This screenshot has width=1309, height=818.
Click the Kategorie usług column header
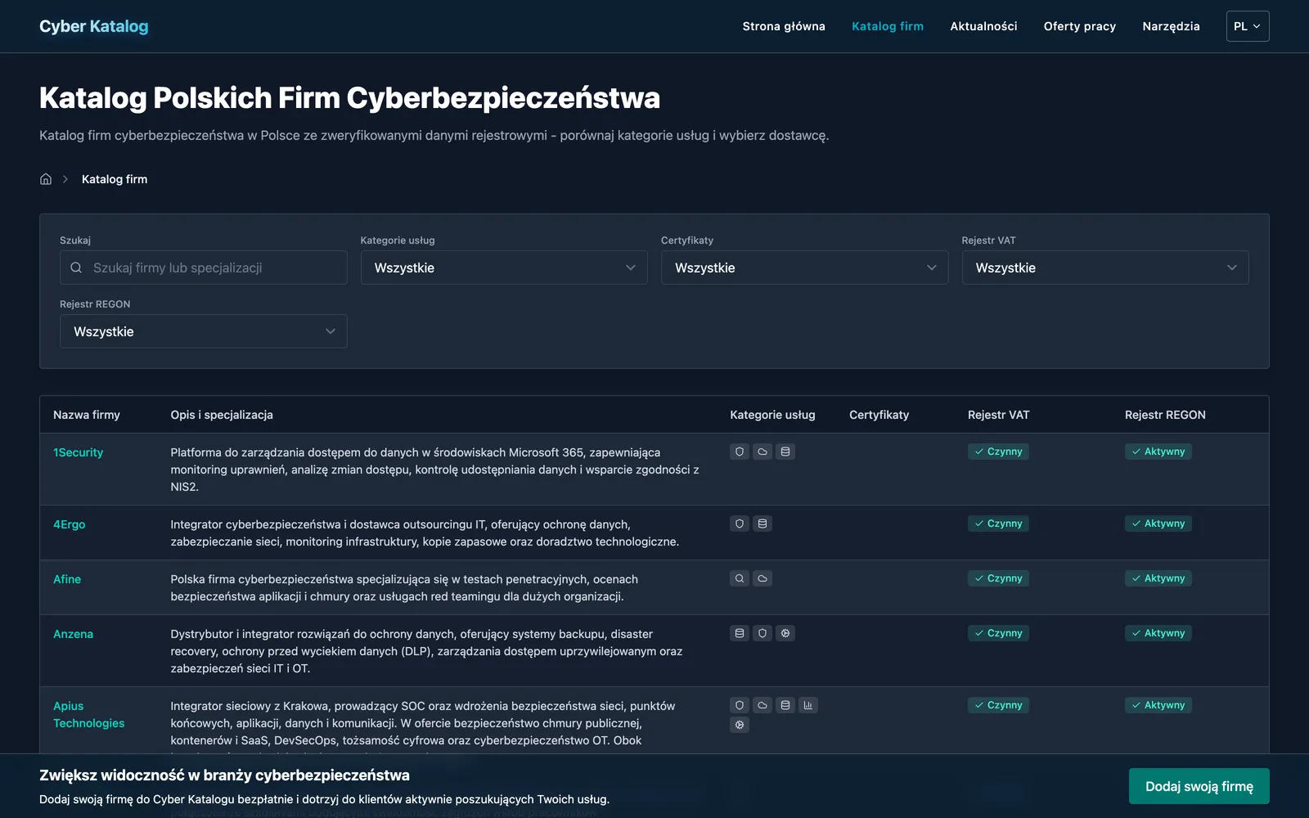click(x=772, y=415)
